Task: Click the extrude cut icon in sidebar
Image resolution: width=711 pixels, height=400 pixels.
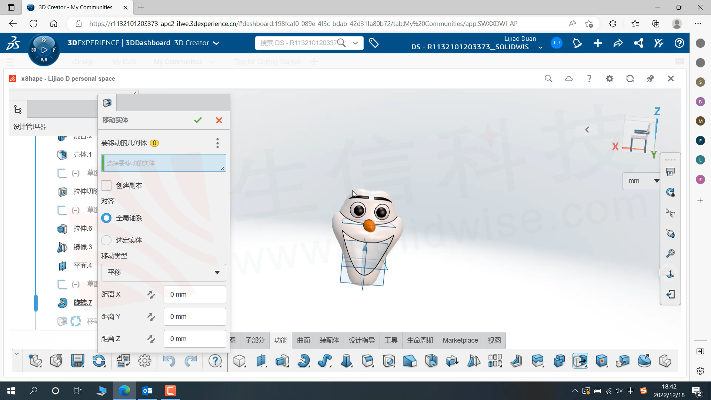Action: (x=63, y=191)
